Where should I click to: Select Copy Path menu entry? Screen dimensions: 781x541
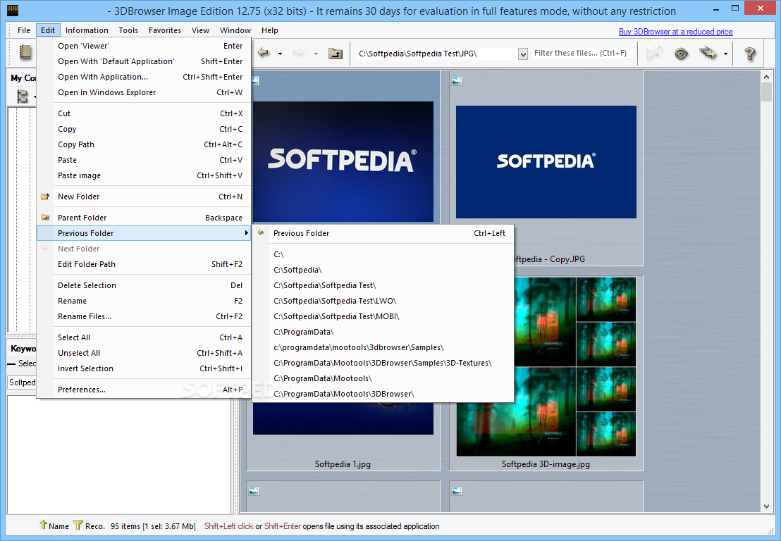(x=144, y=144)
